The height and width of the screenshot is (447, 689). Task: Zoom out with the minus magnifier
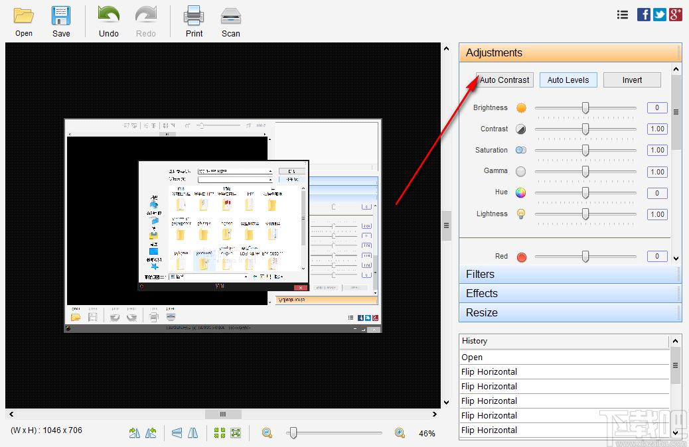click(267, 433)
